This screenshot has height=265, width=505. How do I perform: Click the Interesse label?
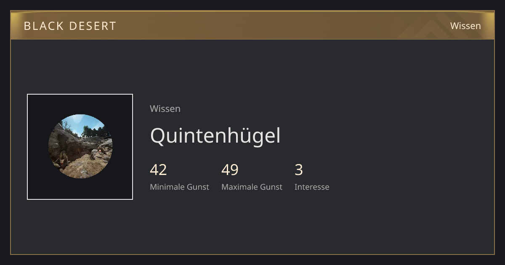pos(312,187)
